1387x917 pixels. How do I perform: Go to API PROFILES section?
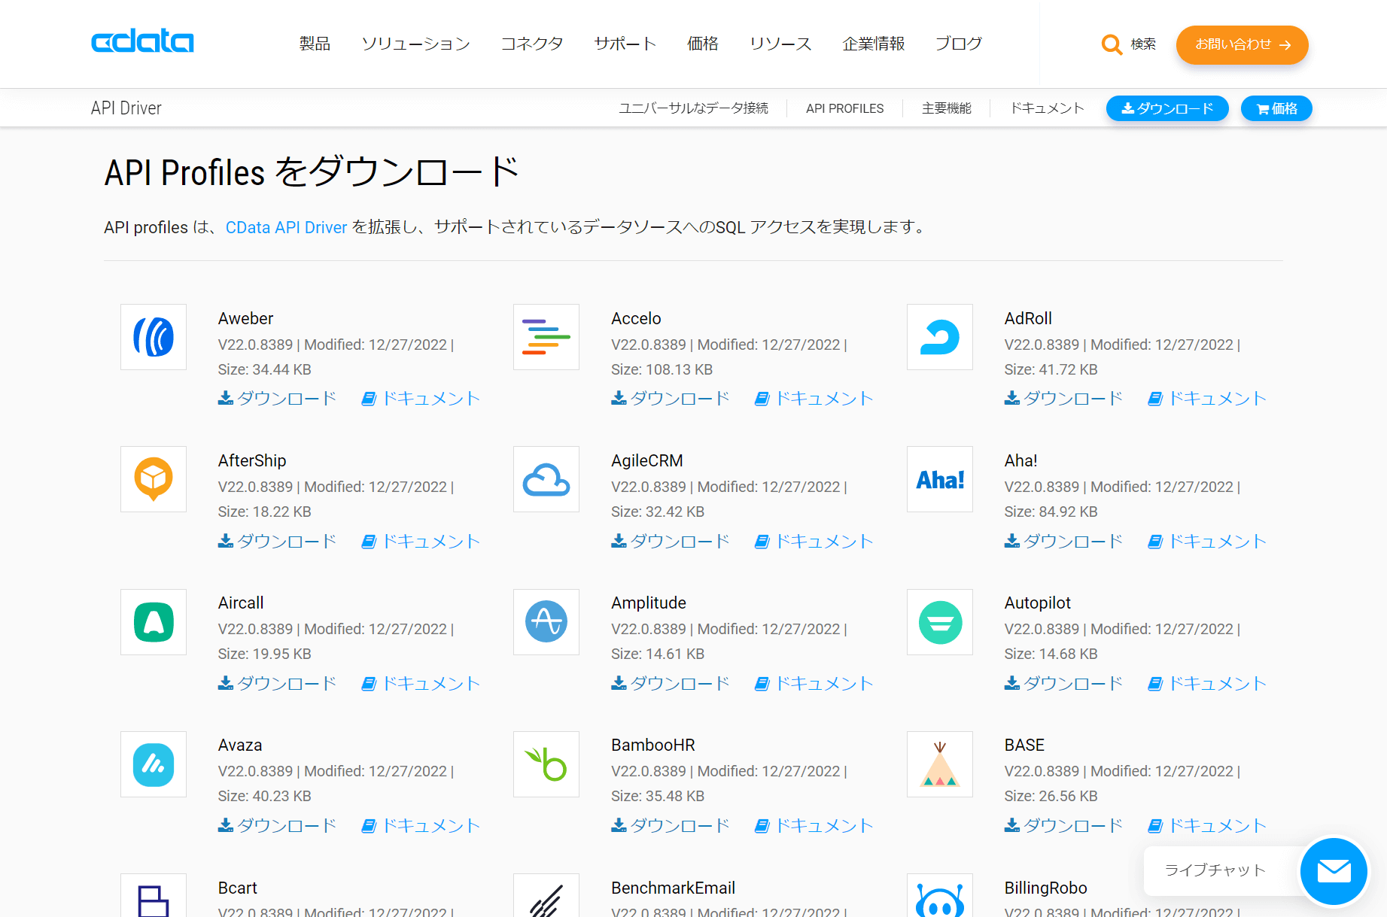[x=845, y=108]
